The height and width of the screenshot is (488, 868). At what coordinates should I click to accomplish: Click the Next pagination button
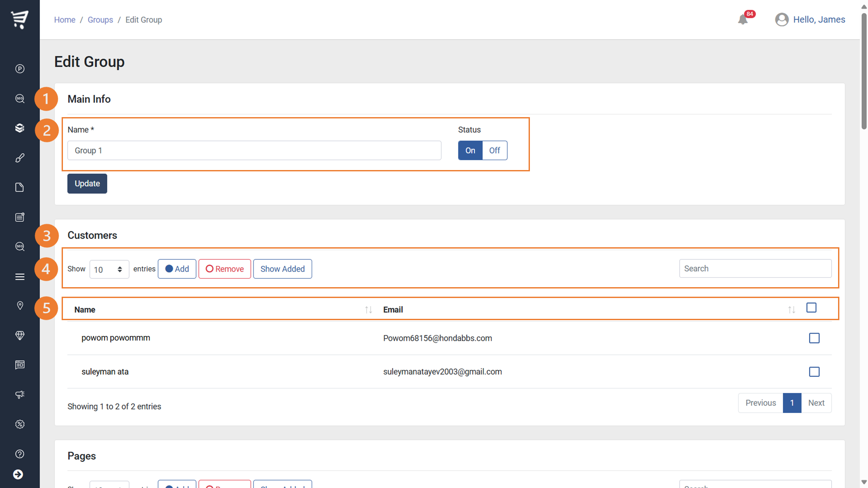pyautogui.click(x=816, y=403)
